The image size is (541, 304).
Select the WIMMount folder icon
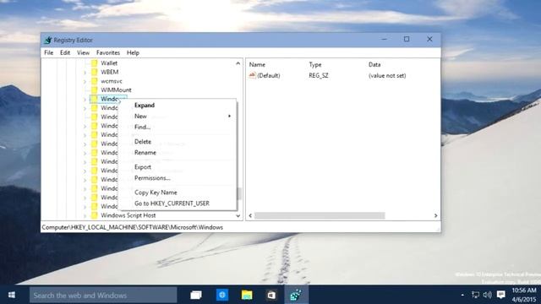click(94, 90)
